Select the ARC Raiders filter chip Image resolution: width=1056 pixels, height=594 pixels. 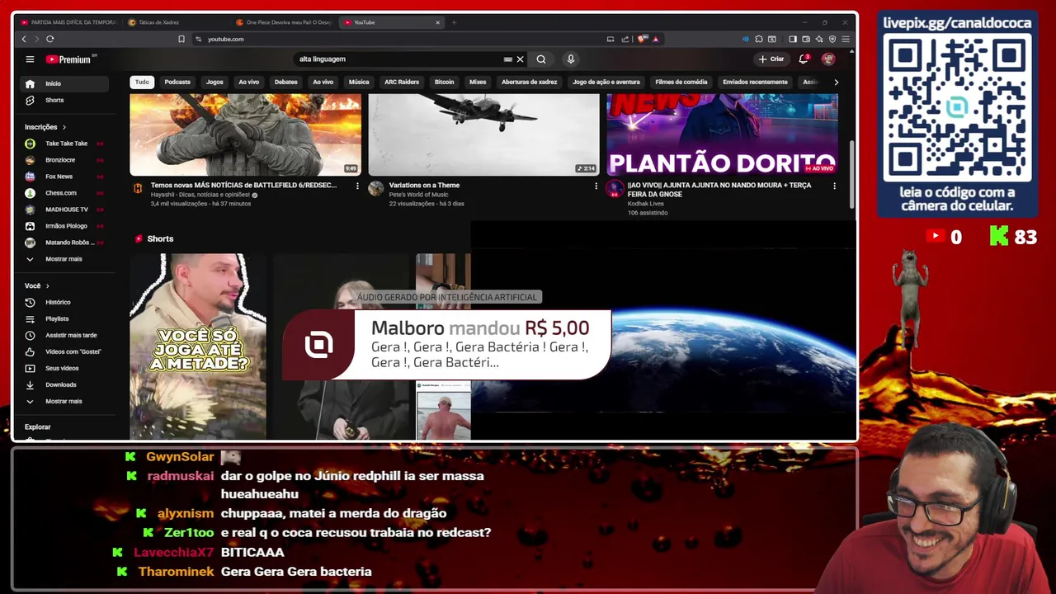(402, 82)
